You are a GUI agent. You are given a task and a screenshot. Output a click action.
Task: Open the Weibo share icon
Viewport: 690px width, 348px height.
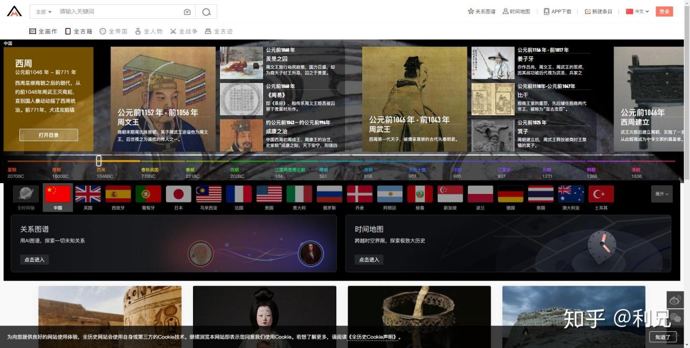pyautogui.click(x=675, y=300)
